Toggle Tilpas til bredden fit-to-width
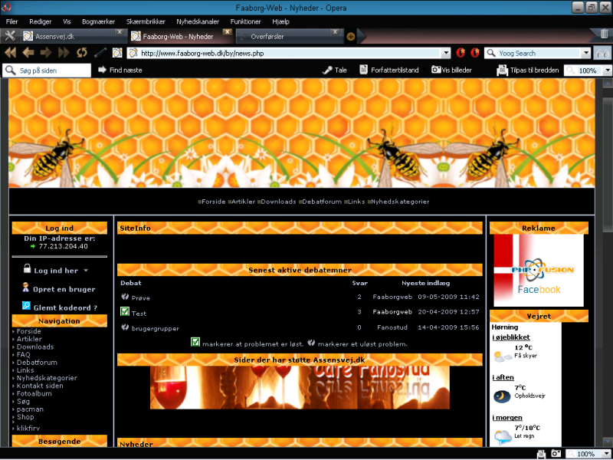Image resolution: width=613 pixels, height=460 pixels. 528,70
